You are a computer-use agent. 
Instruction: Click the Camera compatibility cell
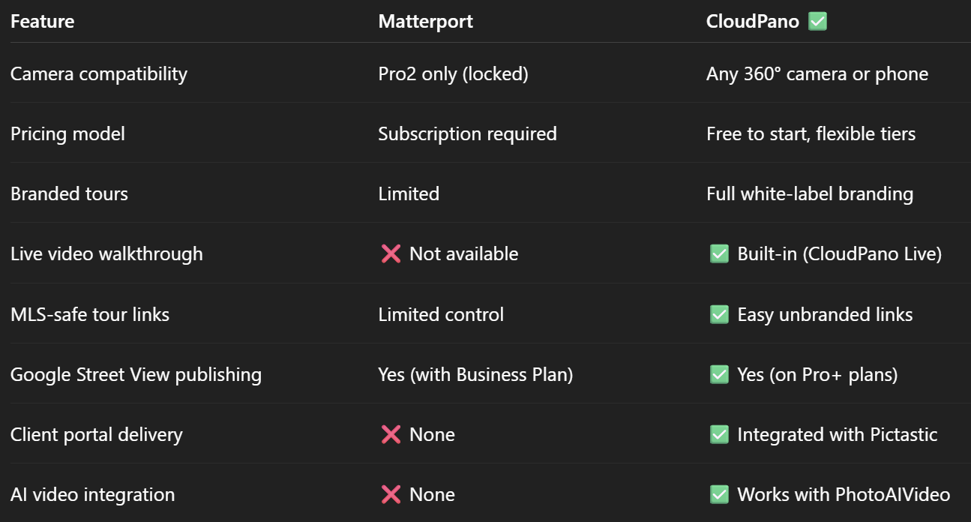pos(99,73)
